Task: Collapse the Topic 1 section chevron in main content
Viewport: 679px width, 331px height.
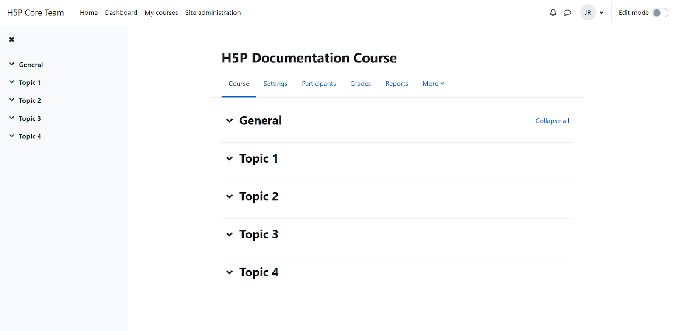Action: tap(230, 159)
